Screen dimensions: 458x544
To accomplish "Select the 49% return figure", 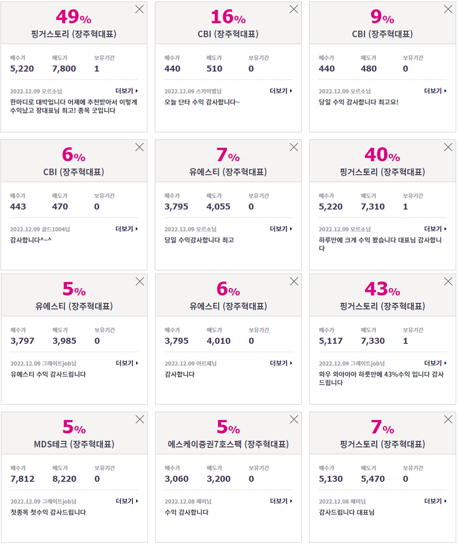I will click(x=73, y=17).
